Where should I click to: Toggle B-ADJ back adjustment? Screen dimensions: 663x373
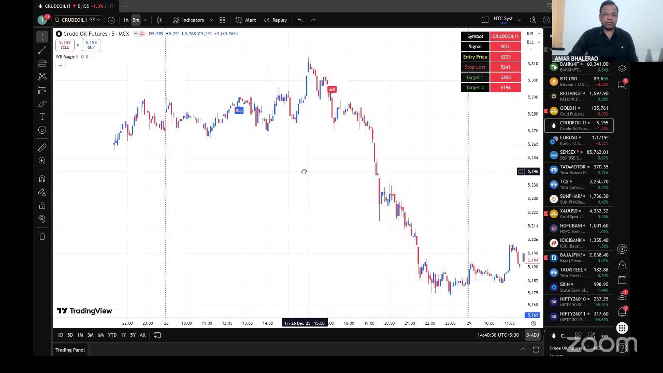(532, 335)
